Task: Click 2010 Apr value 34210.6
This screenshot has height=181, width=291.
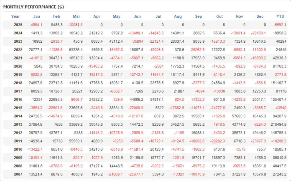Action: (x=96, y=149)
